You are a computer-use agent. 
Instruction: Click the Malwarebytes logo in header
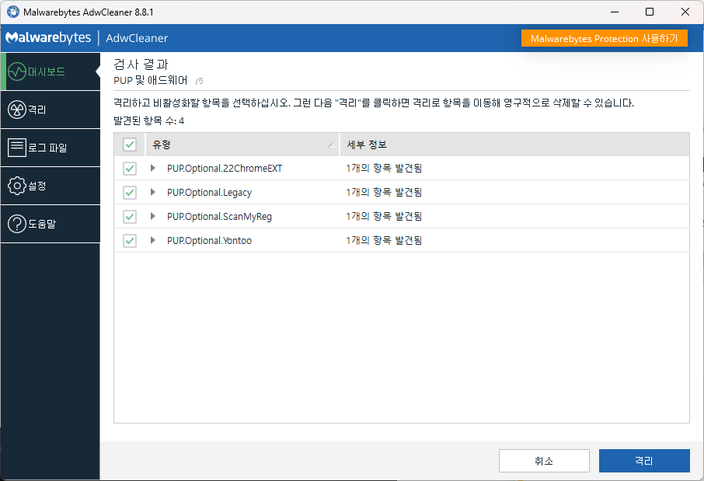click(48, 38)
